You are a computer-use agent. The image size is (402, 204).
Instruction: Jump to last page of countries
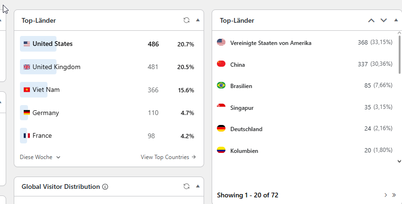click(x=394, y=195)
